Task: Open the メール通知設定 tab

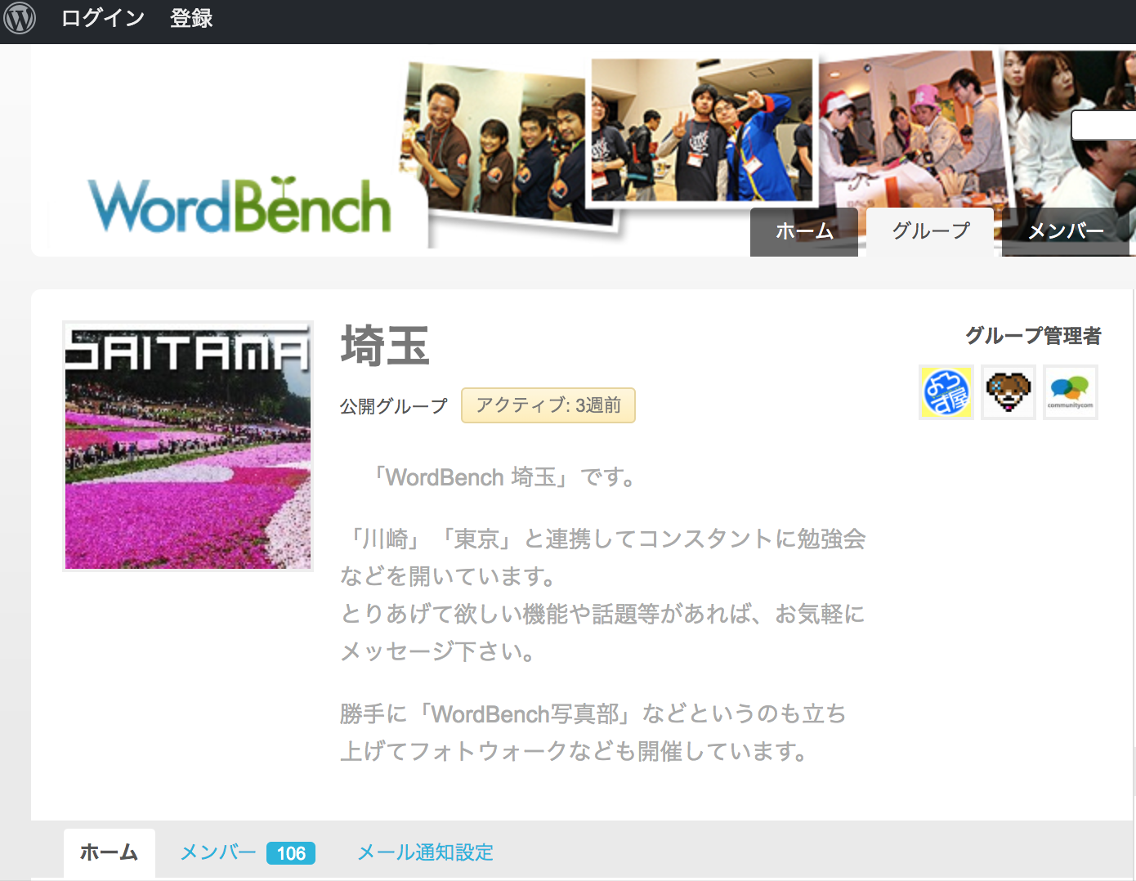Action: tap(426, 853)
